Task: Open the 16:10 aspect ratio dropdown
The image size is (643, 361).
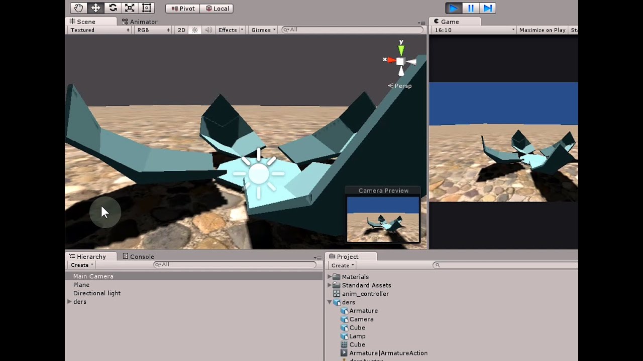Action: click(474, 30)
